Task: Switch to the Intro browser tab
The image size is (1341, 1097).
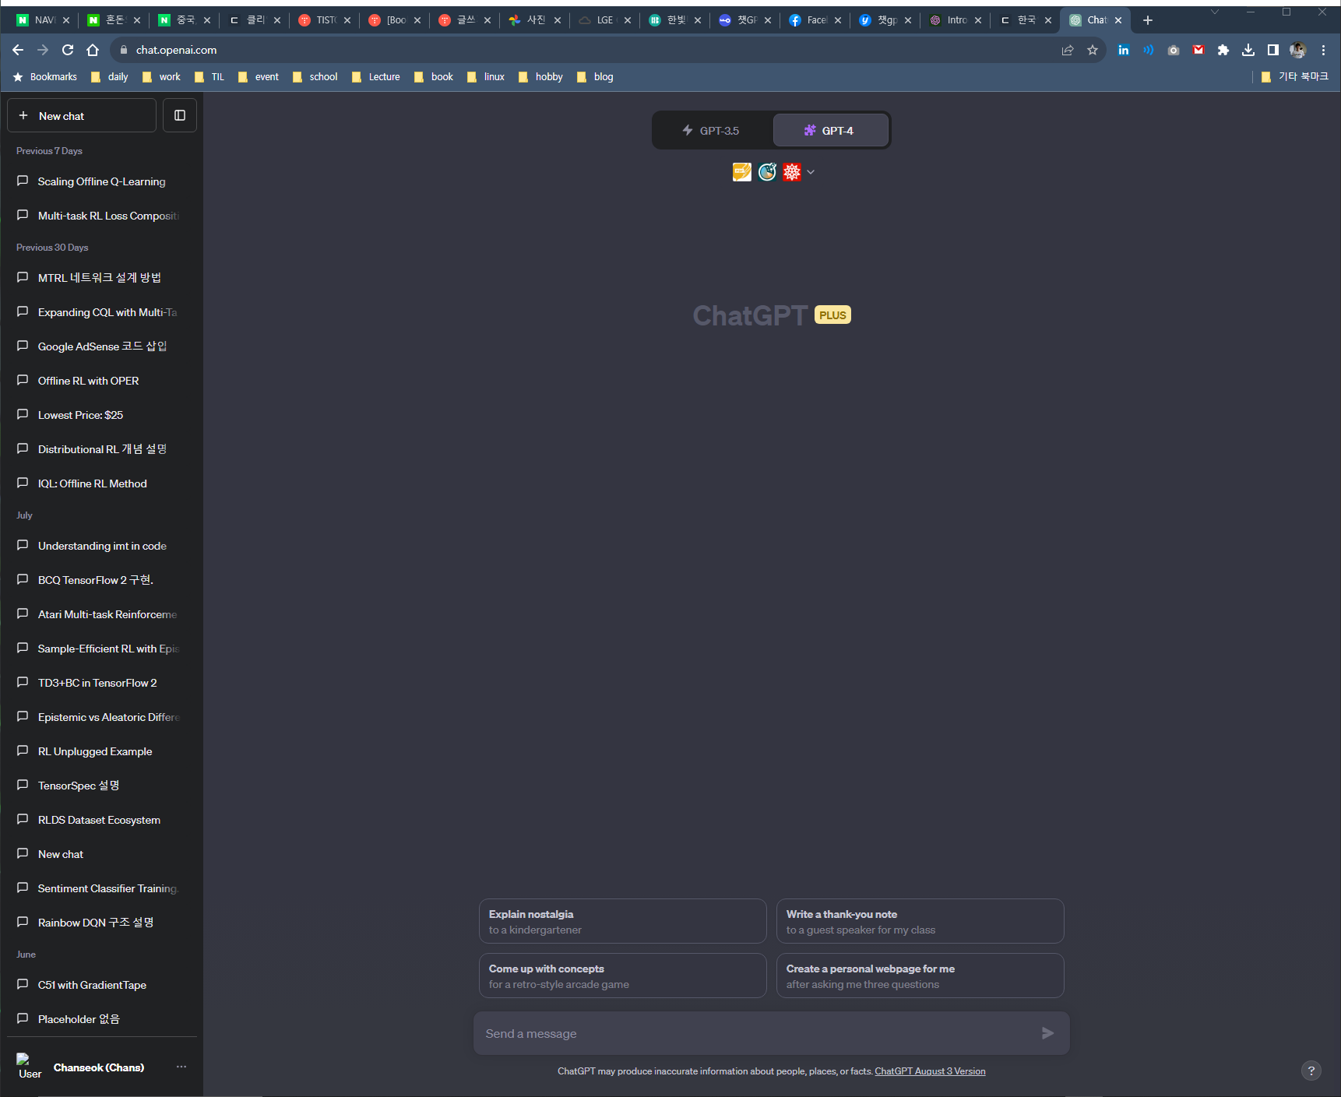Action: point(956,20)
